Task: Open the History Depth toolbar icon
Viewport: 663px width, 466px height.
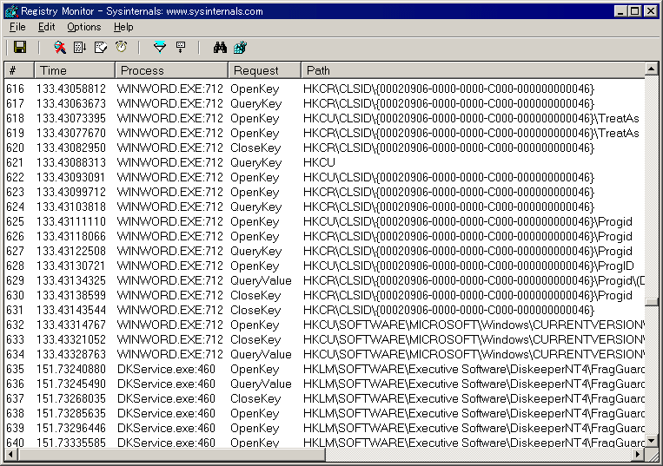Action: pyautogui.click(x=181, y=47)
